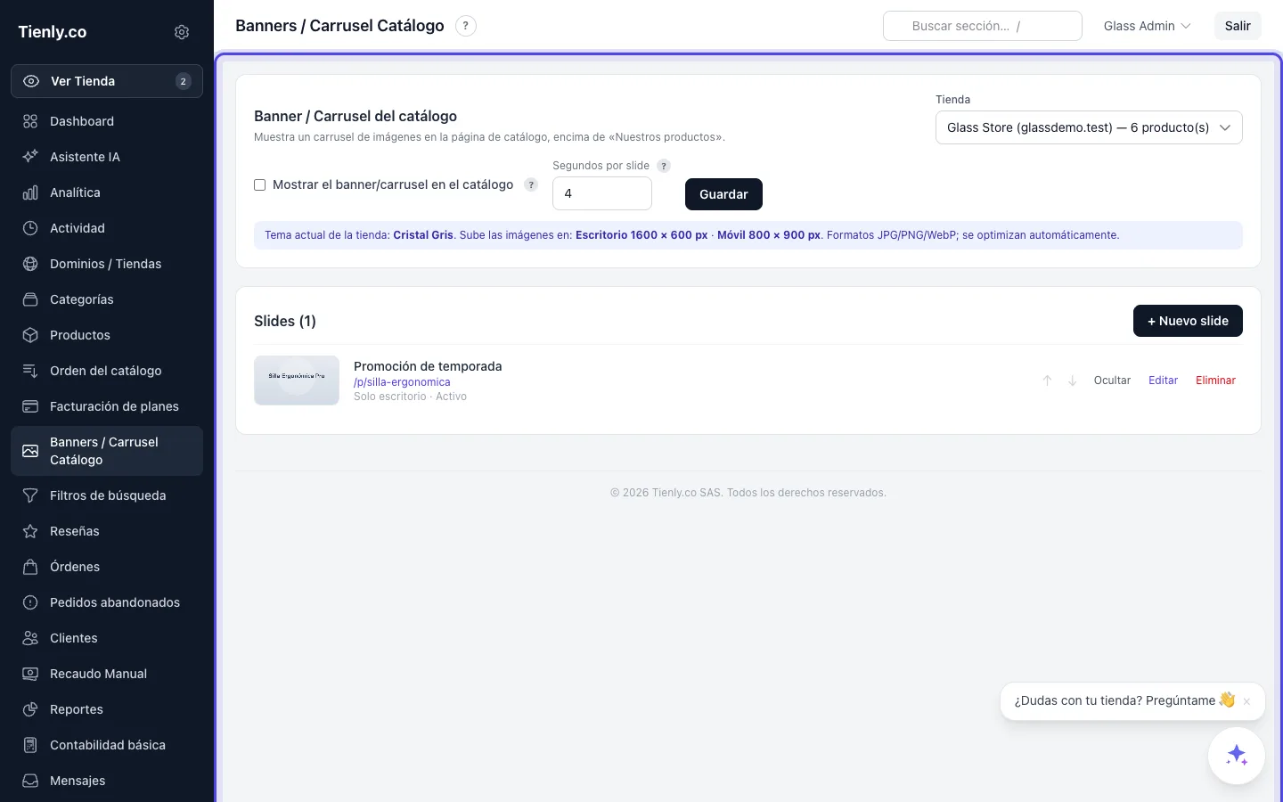Click the slide preview thumbnail image

[297, 381]
